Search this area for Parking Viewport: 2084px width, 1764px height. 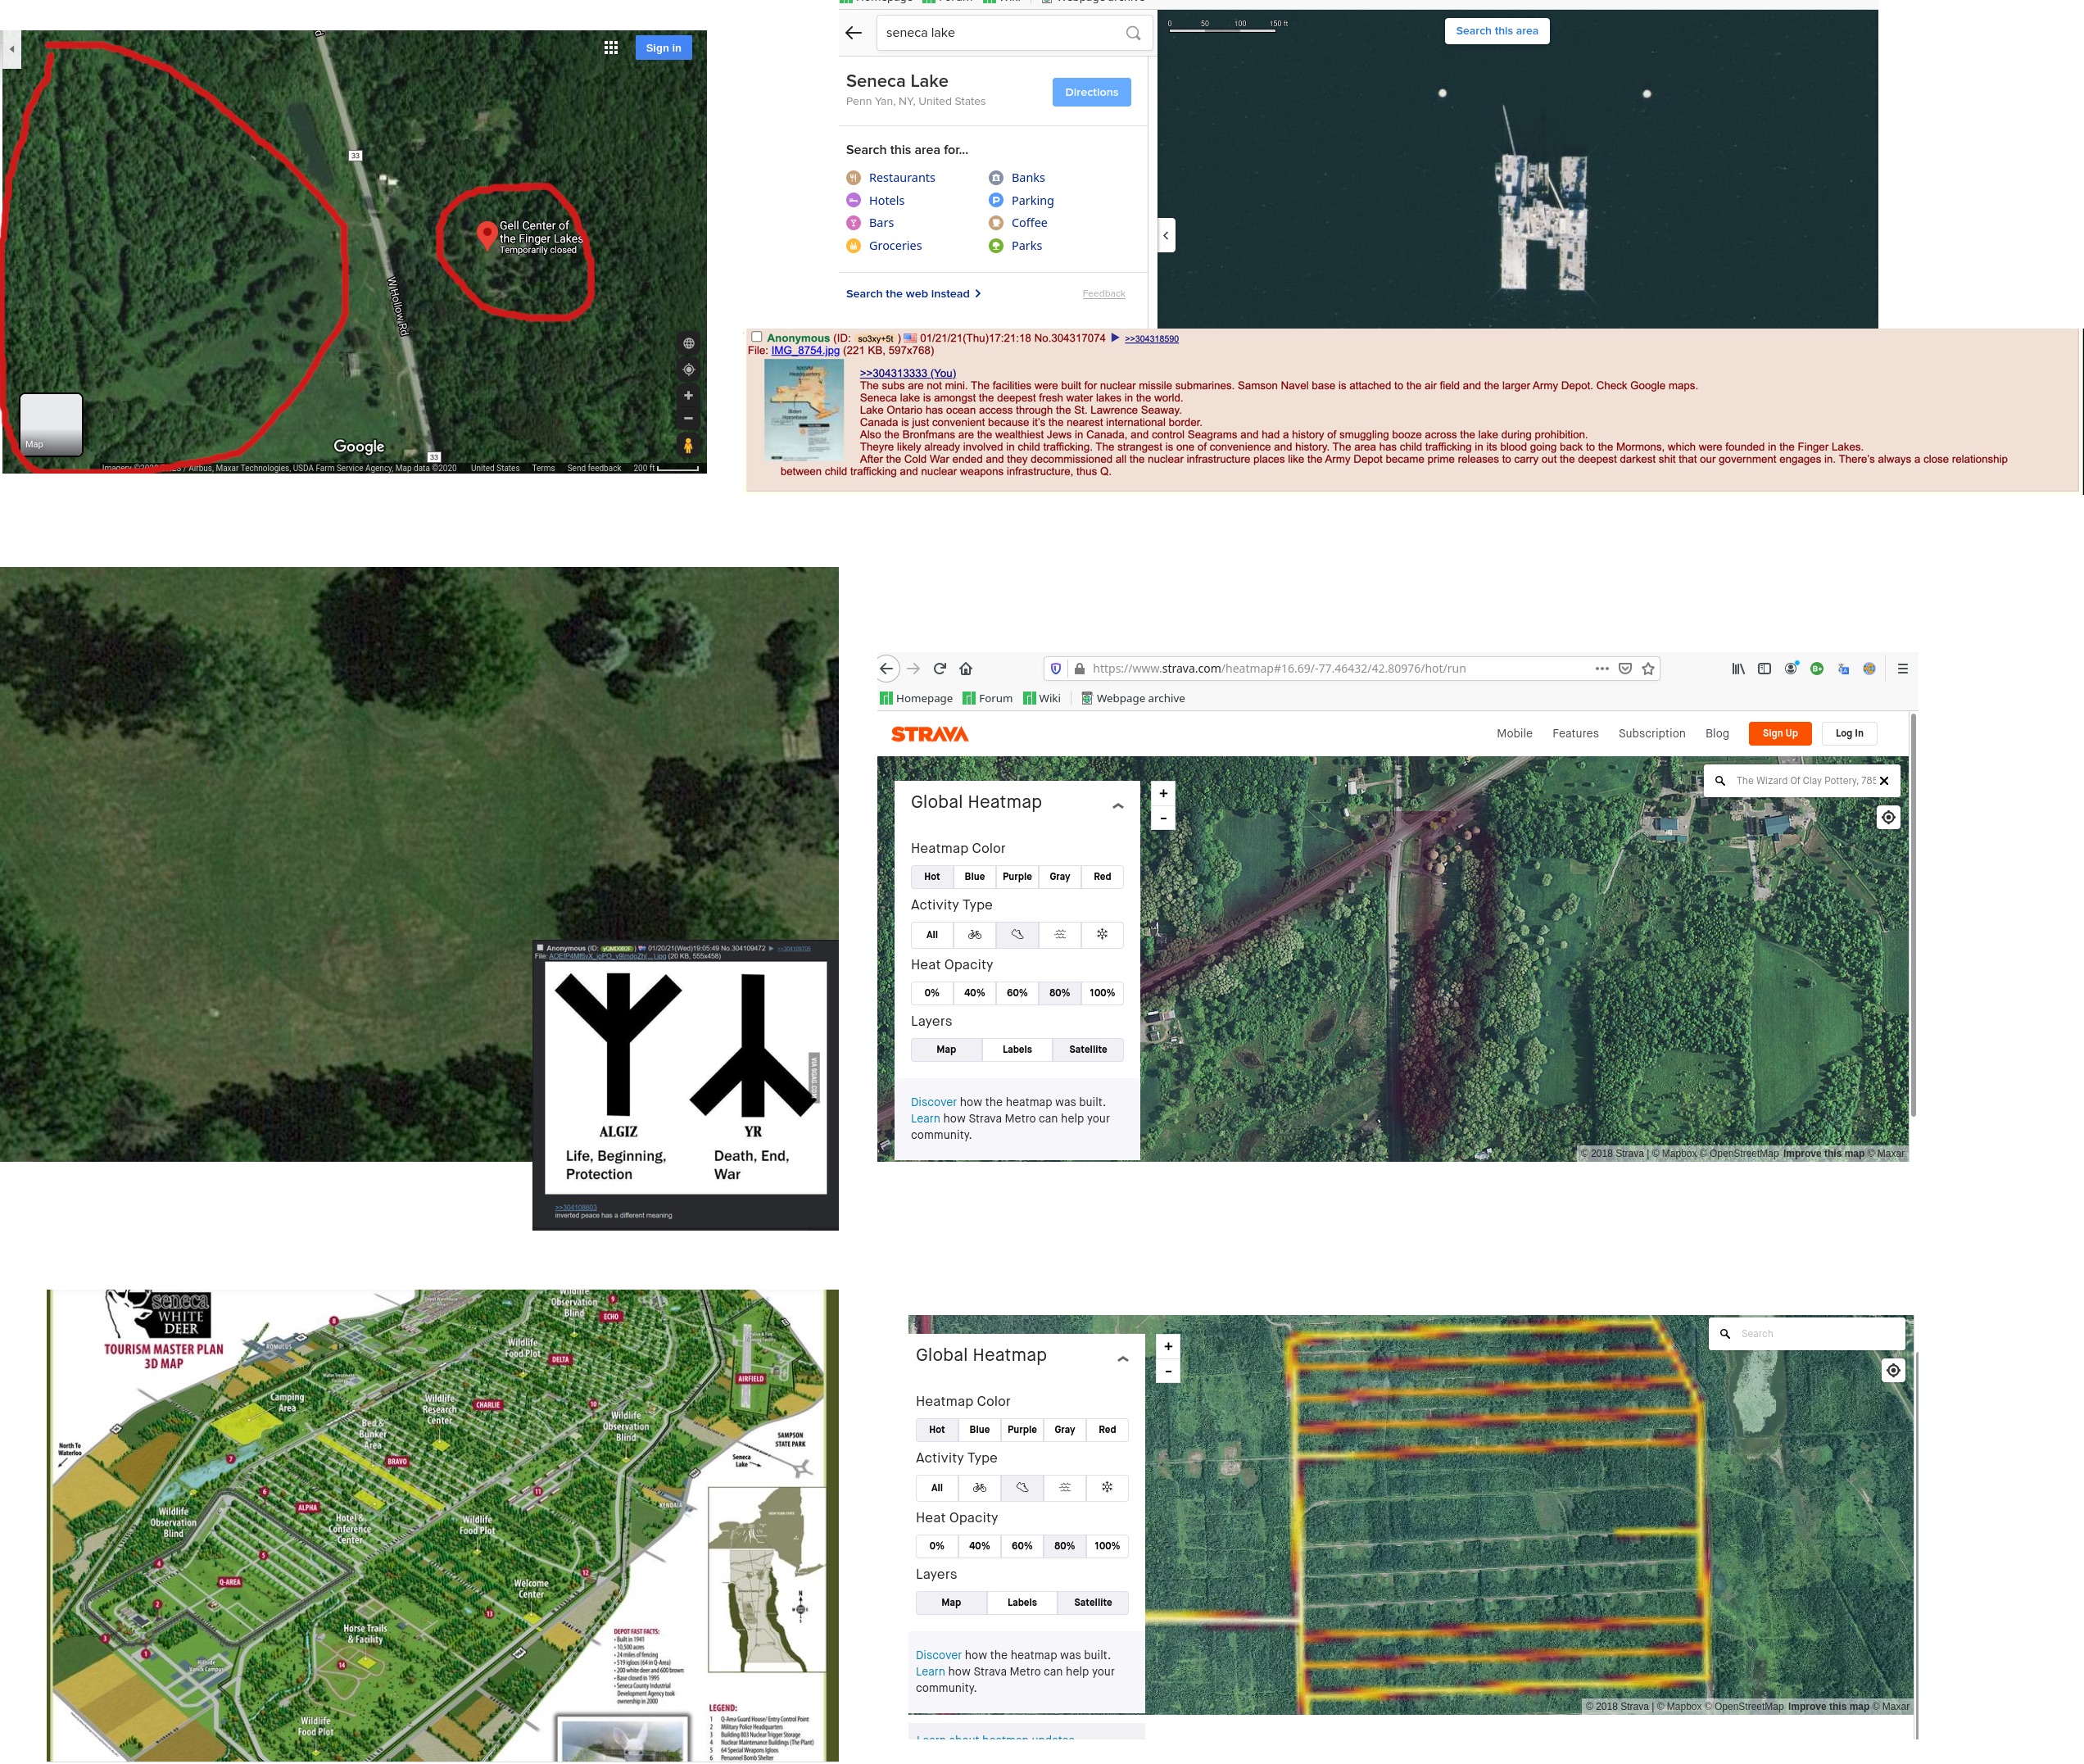[x=1021, y=201]
